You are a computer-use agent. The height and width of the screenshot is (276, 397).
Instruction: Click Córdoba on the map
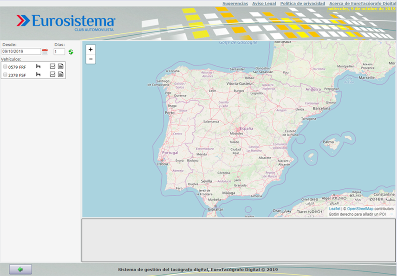pos(223,173)
